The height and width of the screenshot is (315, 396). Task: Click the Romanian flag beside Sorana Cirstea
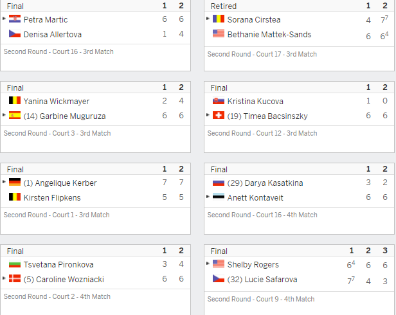pyautogui.click(x=219, y=19)
